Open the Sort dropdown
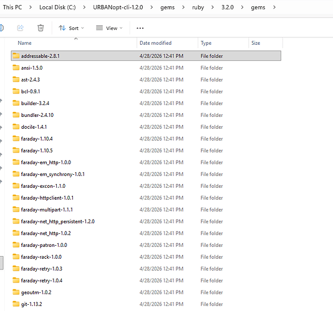 pyautogui.click(x=71, y=28)
